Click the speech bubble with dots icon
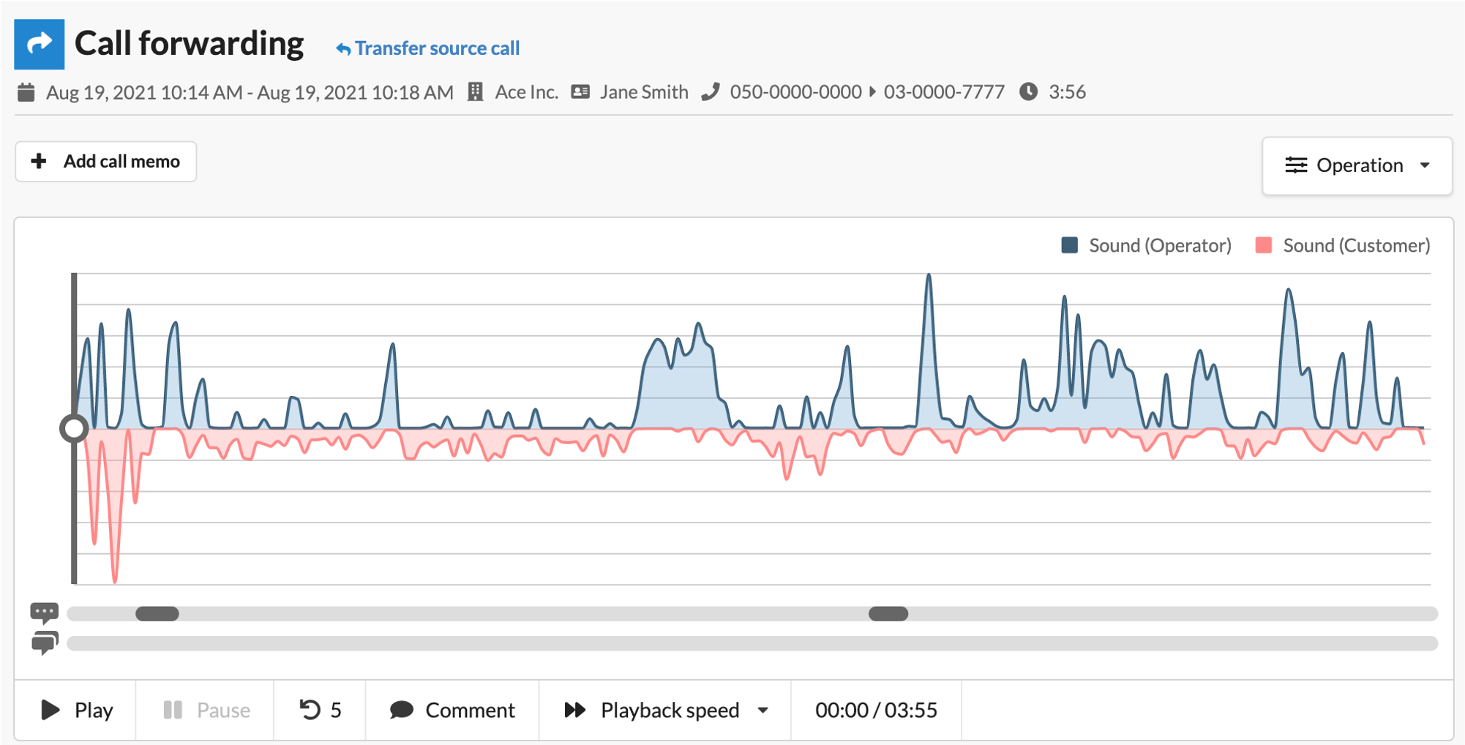 pyautogui.click(x=45, y=613)
